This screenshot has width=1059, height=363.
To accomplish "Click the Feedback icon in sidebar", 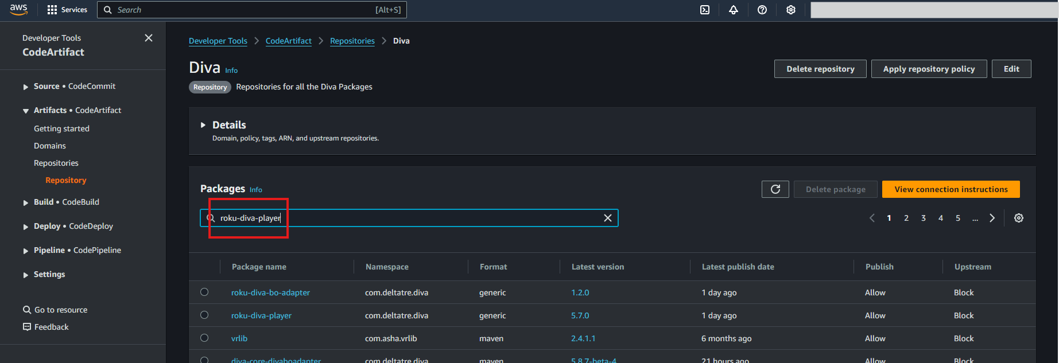I will pos(27,327).
